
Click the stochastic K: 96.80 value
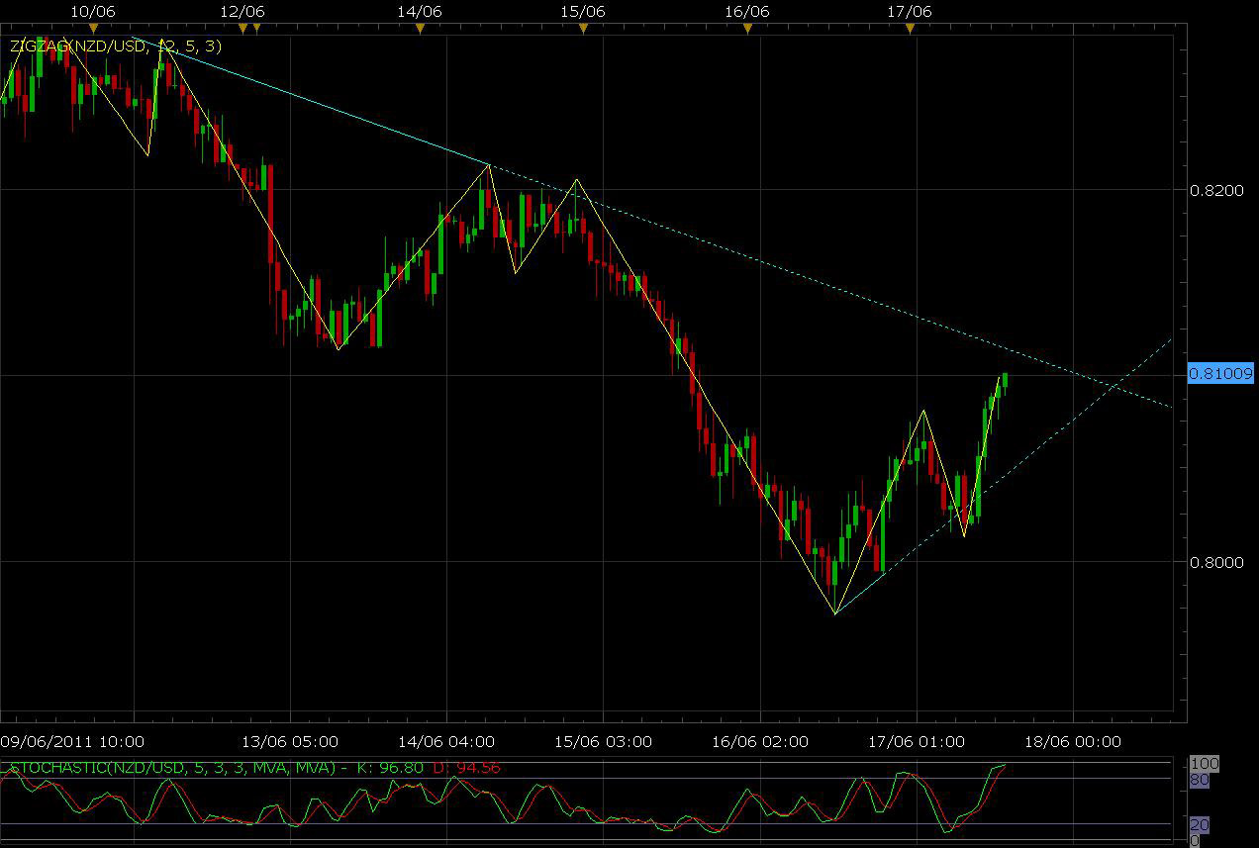(x=391, y=767)
